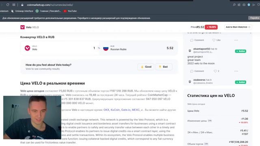Comment on elsantapost50's post
The width and height of the screenshot is (260, 146).
[x=197, y=71]
